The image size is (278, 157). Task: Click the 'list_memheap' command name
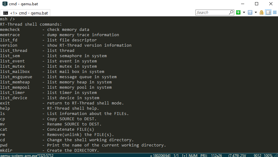[x=15, y=82]
